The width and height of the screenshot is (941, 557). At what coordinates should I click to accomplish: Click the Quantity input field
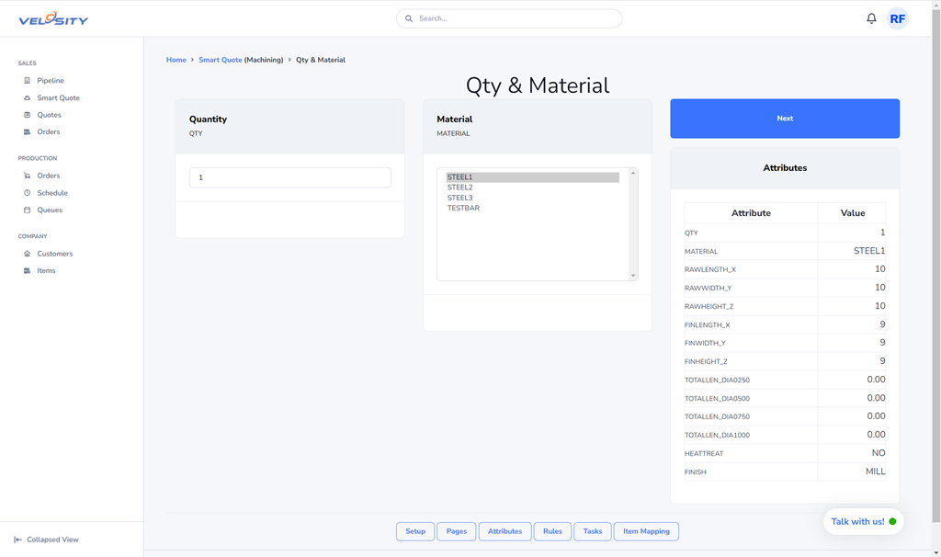[x=289, y=177]
